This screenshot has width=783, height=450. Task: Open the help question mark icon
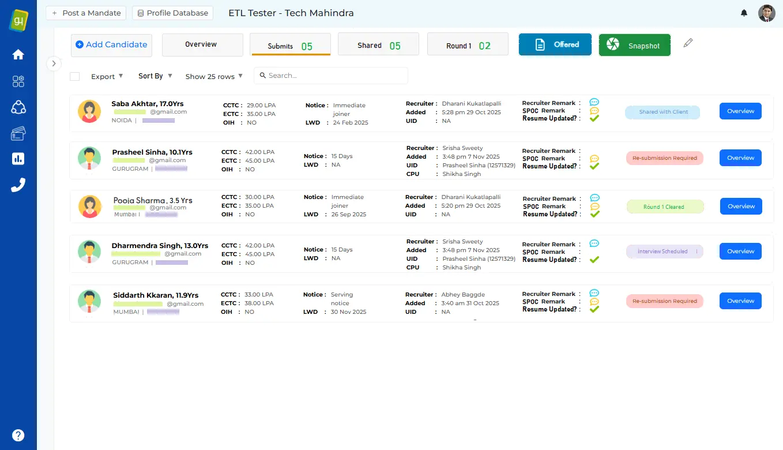tap(18, 435)
